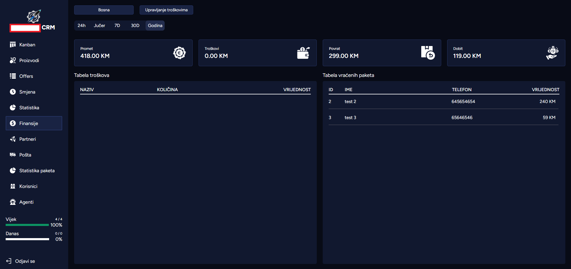This screenshot has width=571, height=269.
Task: Click the Povrat 299.00 KM card
Action: pos(382,53)
